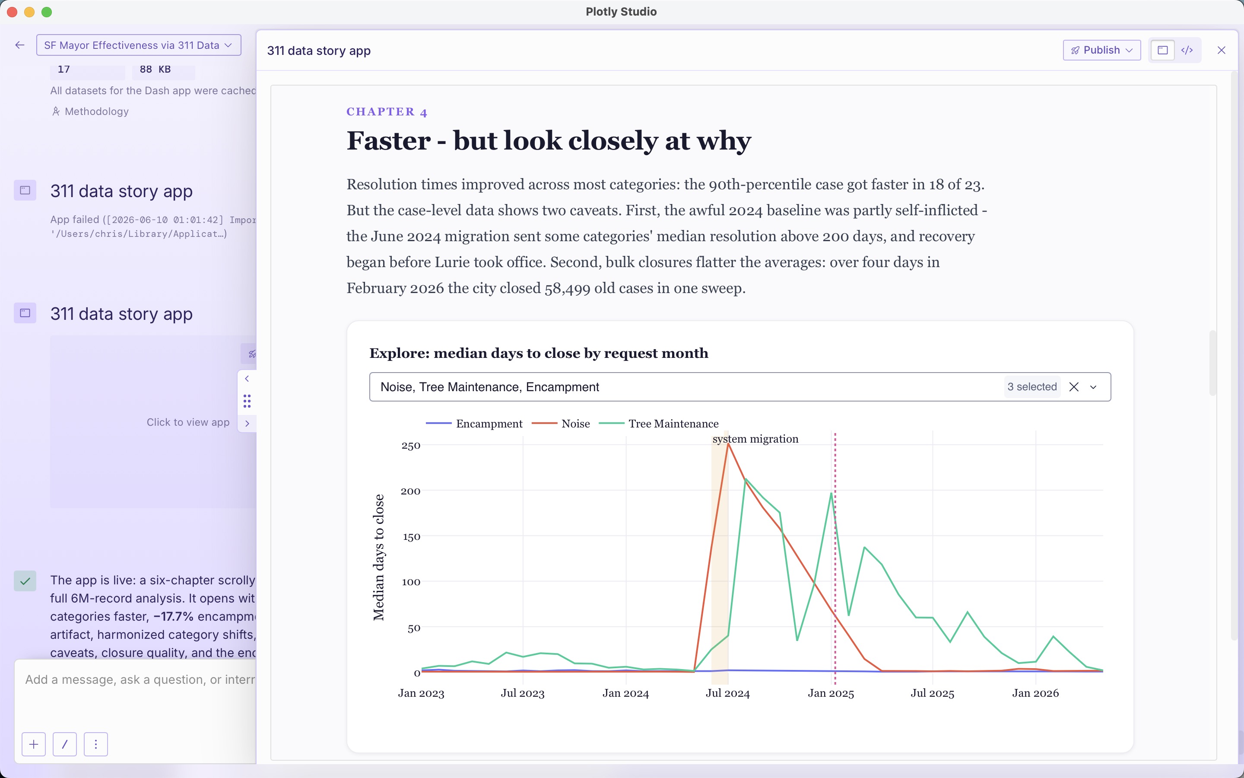Click the macOS yellow minimize window button
This screenshot has height=778, width=1244.
[x=29, y=12]
